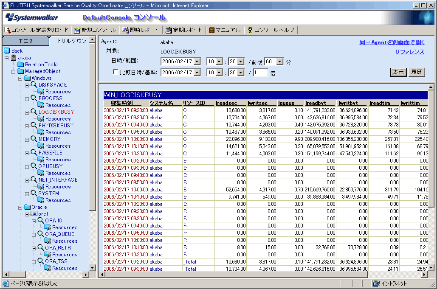The width and height of the screenshot is (437, 289).
Task: Enable the 比較日時/基準 checkbox
Action: pos(116,72)
